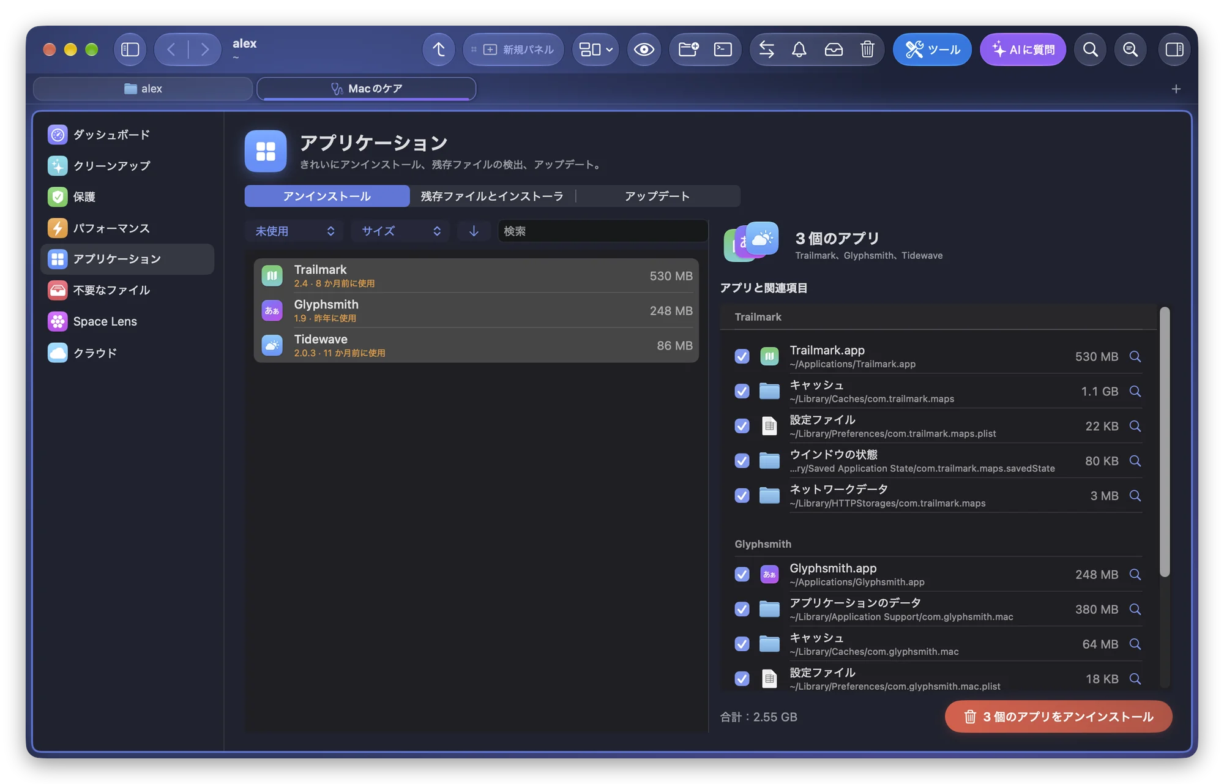This screenshot has width=1224, height=784.
Task: Open the 未使用 filter dropdown
Action: point(294,231)
